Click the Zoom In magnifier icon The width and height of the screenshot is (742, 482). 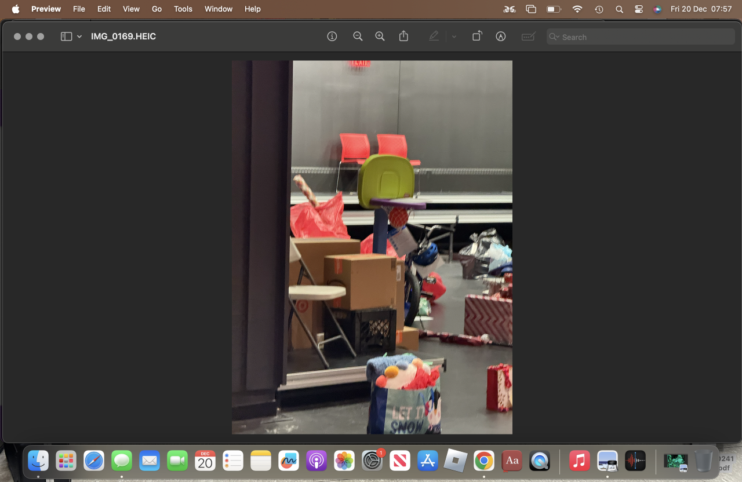380,36
